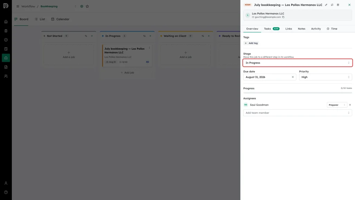This screenshot has height=200, width=355.
Task: Add a job via Not Started plus icon
Action: click(x=92, y=36)
